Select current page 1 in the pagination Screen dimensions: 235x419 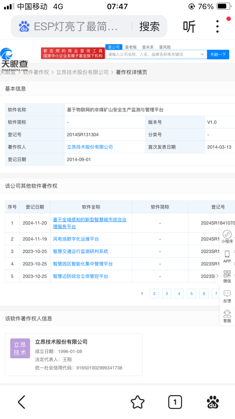[x=142, y=294]
